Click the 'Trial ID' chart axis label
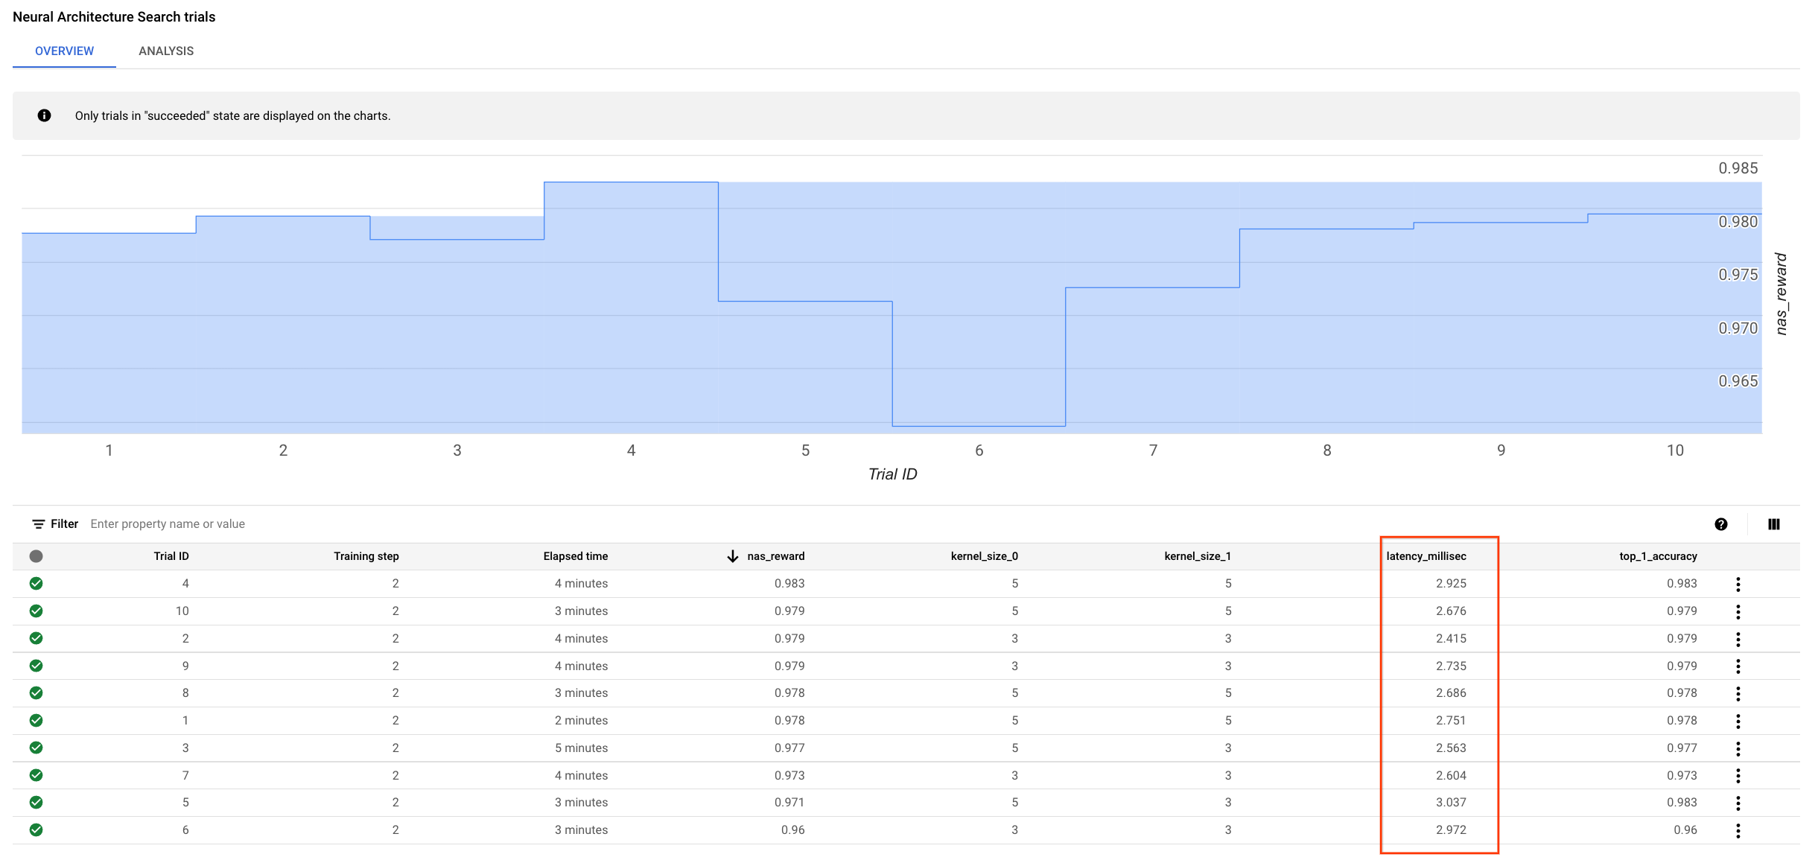1818x863 pixels. [x=892, y=474]
